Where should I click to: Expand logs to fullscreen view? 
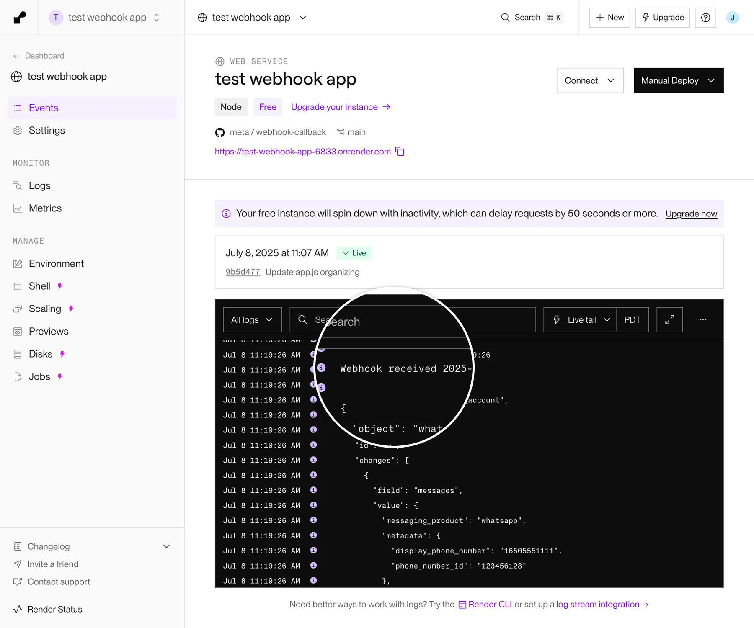pos(669,320)
